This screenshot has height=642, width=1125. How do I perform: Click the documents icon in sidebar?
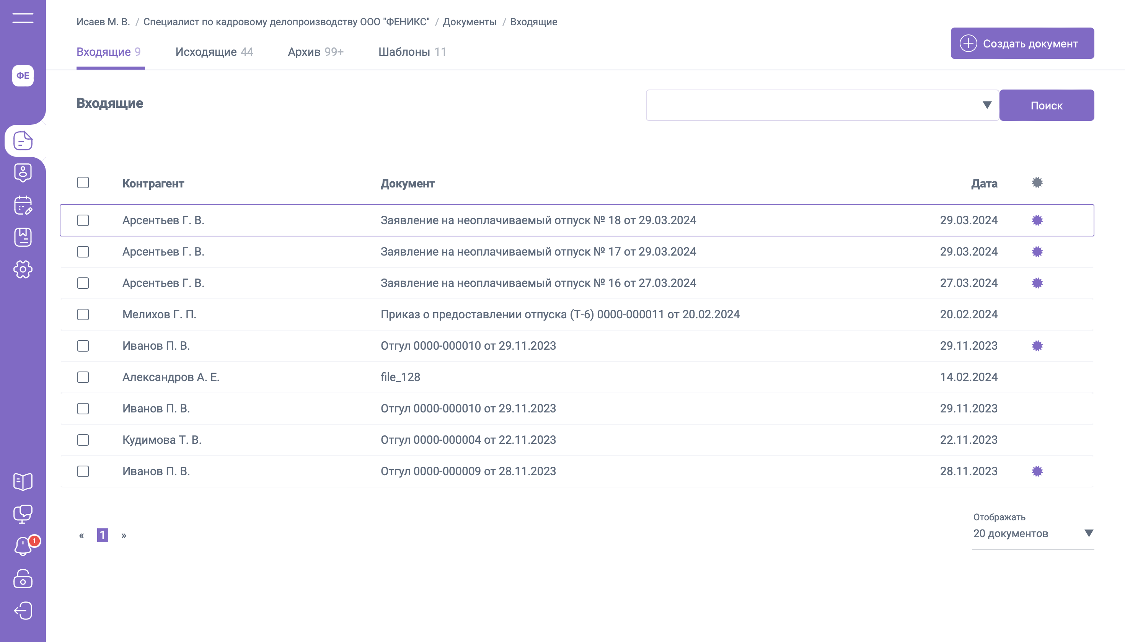coord(23,141)
